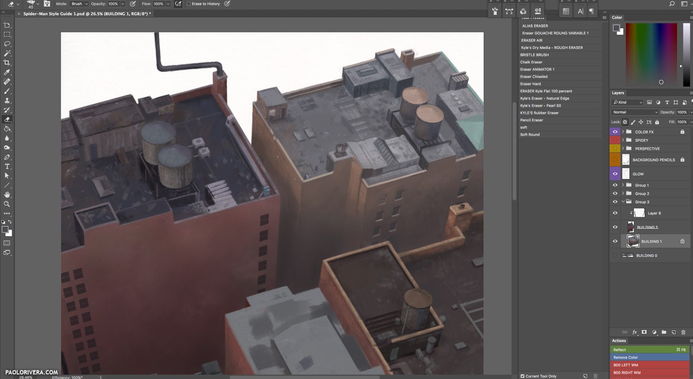Select the Type tool
The height and width of the screenshot is (379, 693).
point(7,167)
